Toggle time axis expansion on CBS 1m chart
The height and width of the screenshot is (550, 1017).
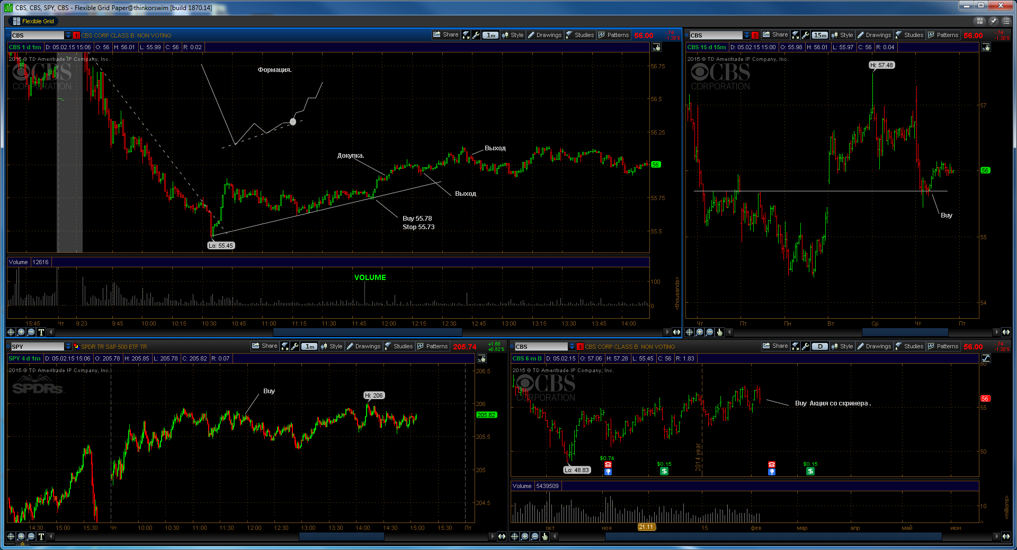click(676, 332)
